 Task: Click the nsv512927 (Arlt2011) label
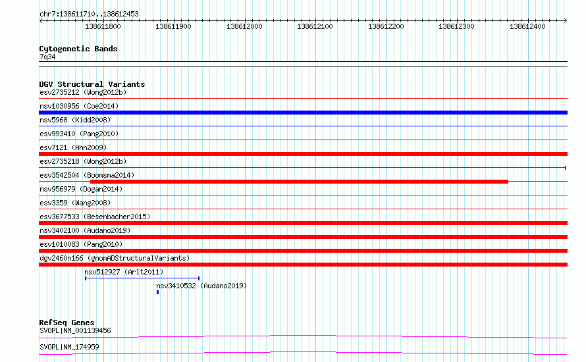coord(124,272)
